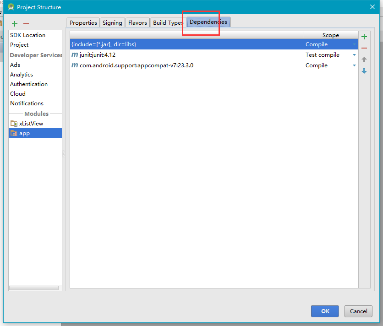This screenshot has width=383, height=326.
Task: Switch to the Signing tab
Action: 112,23
